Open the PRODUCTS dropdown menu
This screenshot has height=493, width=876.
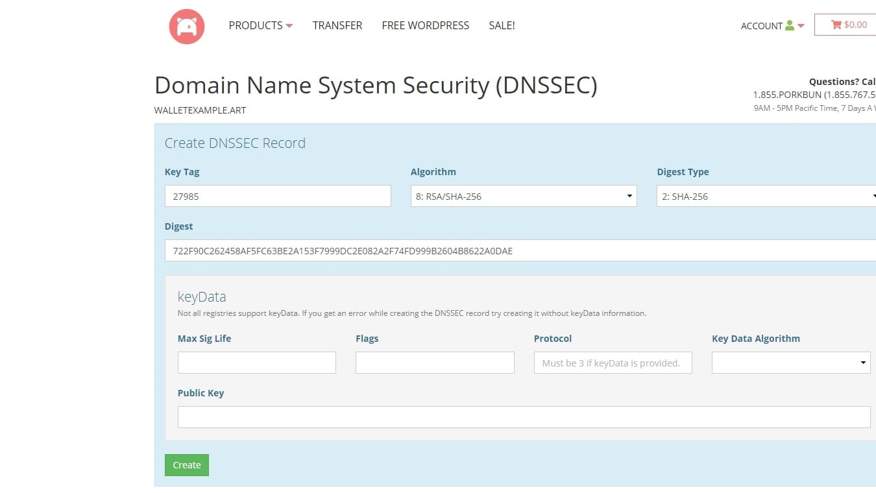tap(261, 25)
